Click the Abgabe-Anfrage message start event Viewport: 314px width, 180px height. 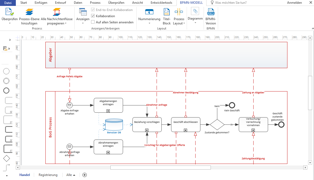tap(70, 105)
